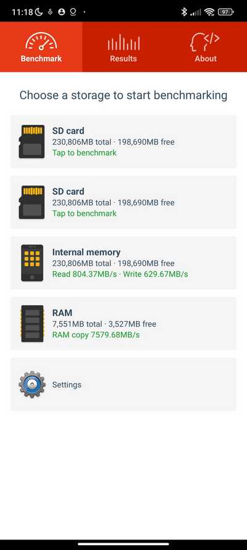Tap the Internal memory phone icon

click(x=32, y=263)
